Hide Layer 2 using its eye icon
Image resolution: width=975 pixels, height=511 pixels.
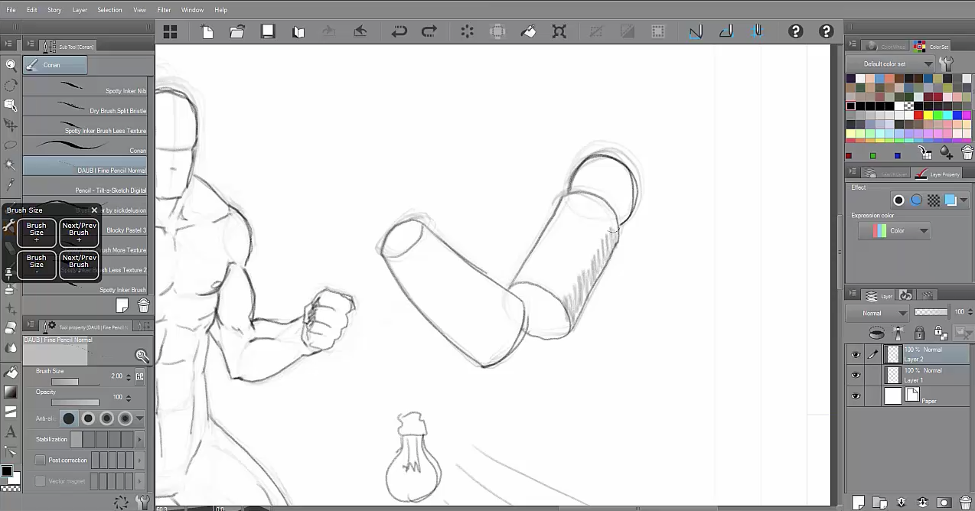click(x=856, y=355)
